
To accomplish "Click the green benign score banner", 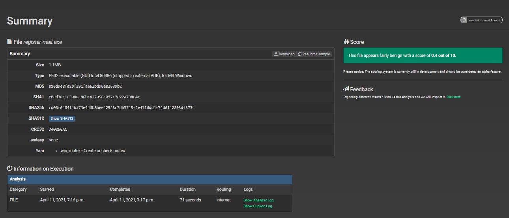I will point(423,55).
